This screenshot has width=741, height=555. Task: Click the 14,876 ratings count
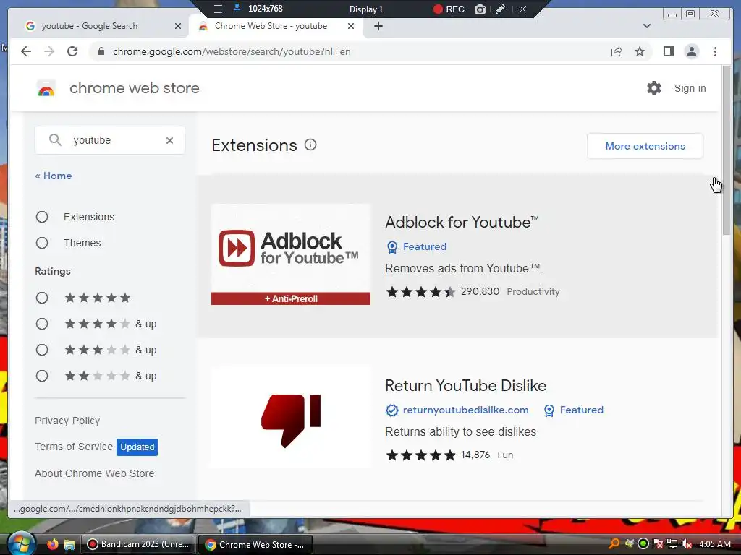[475, 455]
